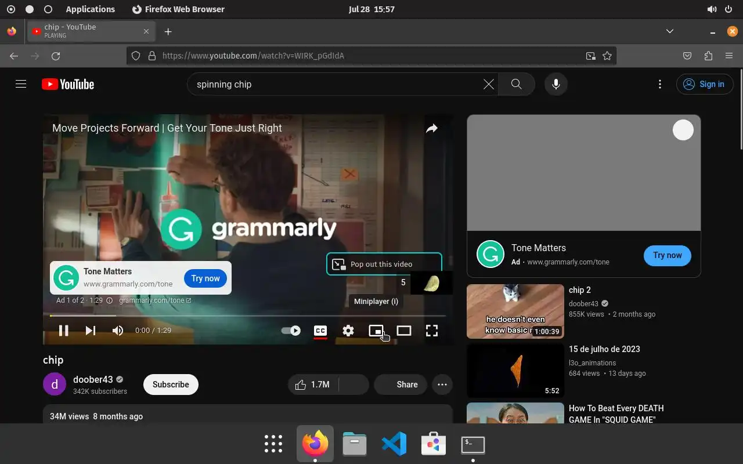
Task: Open system volume indicator in top bar
Action: (x=712, y=9)
